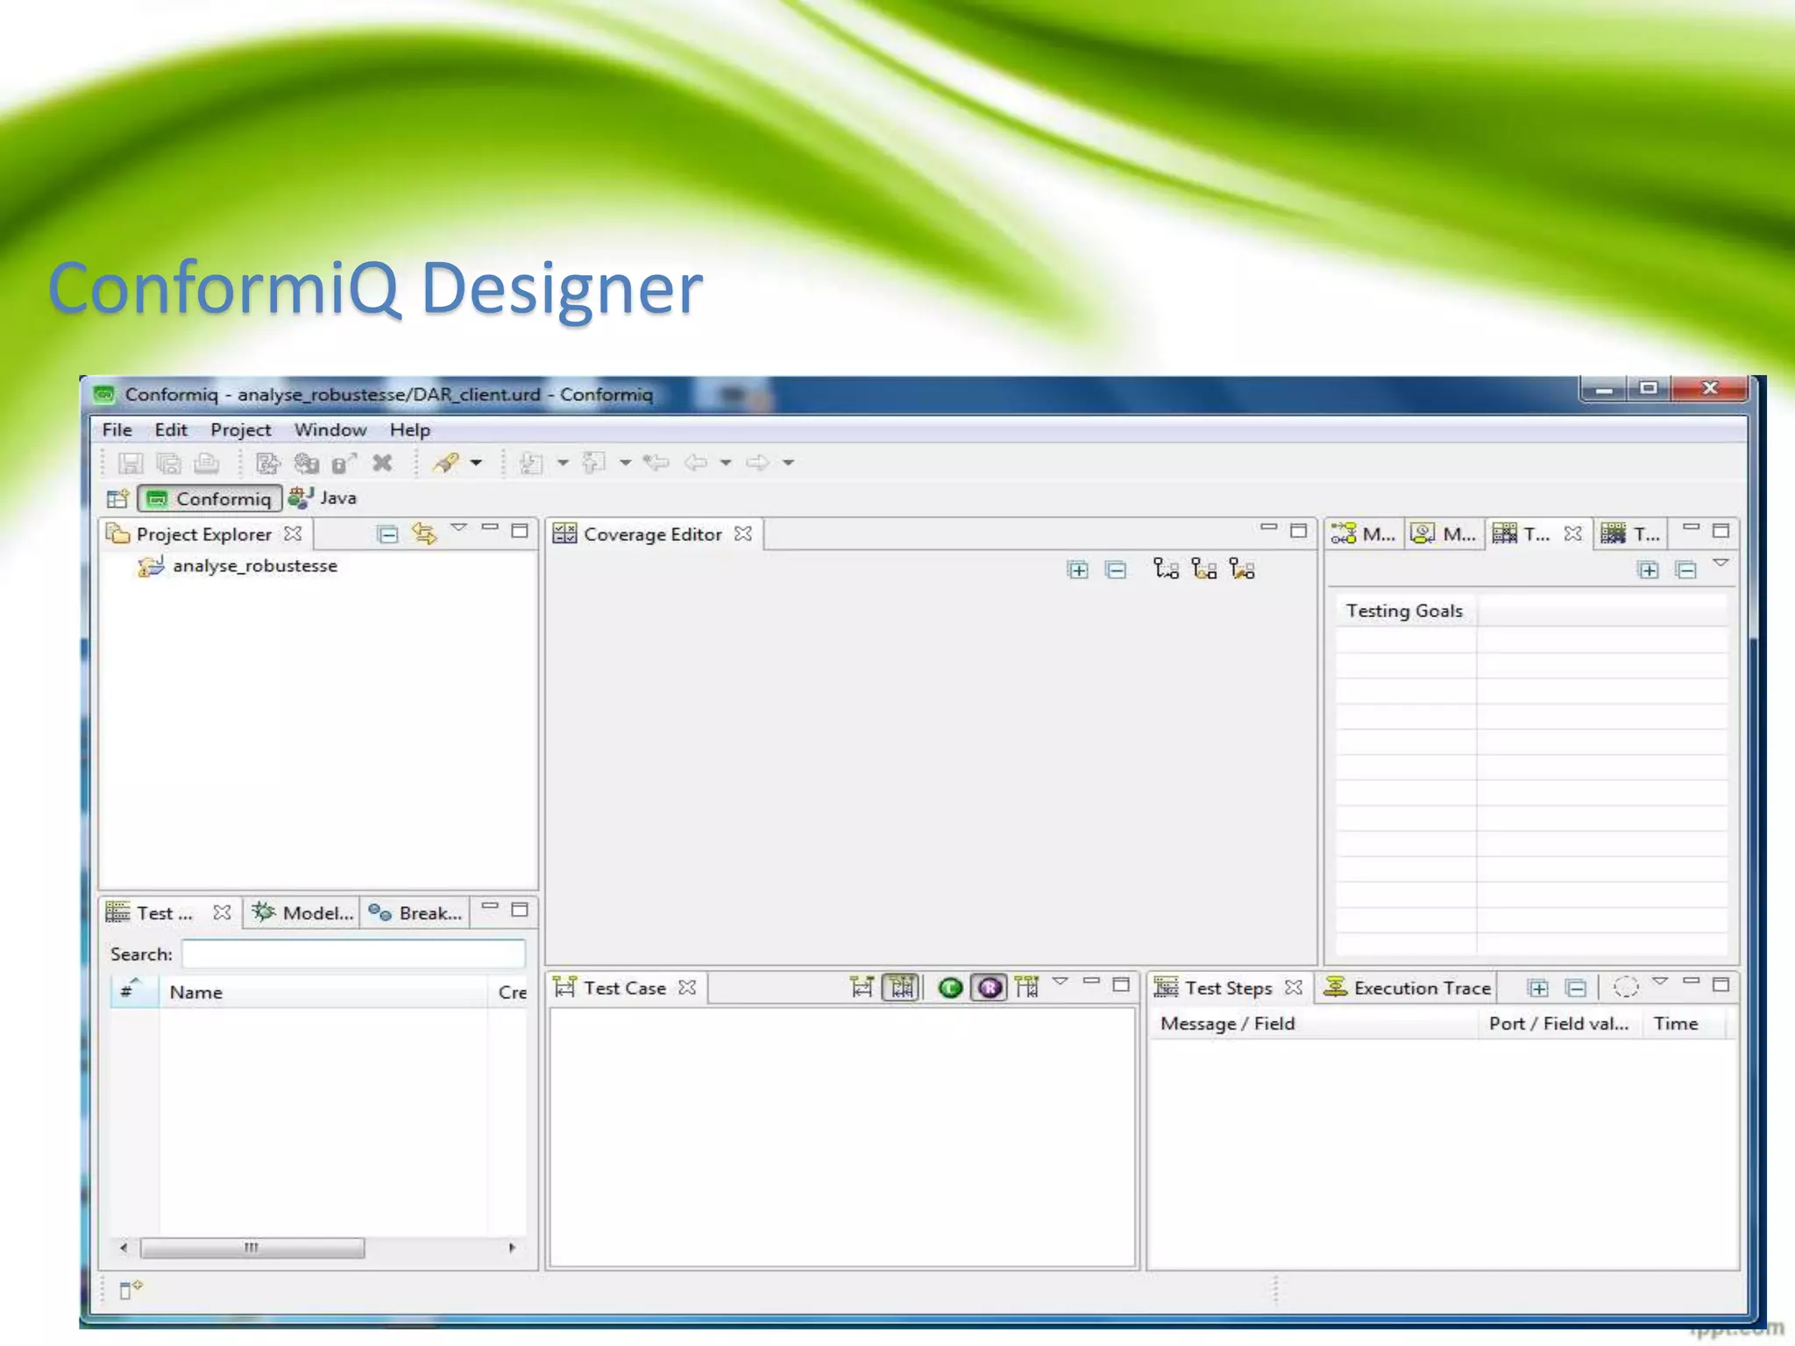Close the Project Explorer tab
Image resolution: width=1795 pixels, height=1346 pixels.
tap(294, 534)
